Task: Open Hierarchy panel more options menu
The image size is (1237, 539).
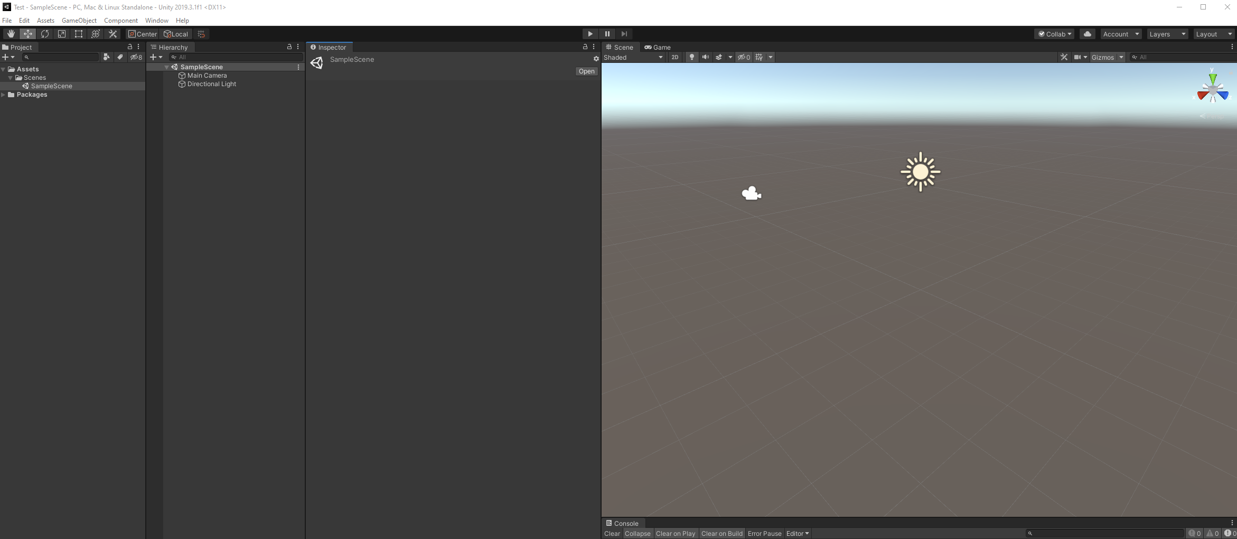Action: click(x=298, y=47)
